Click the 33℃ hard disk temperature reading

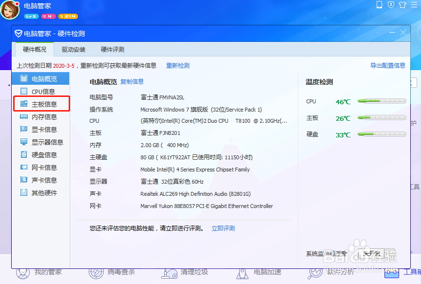(343, 135)
